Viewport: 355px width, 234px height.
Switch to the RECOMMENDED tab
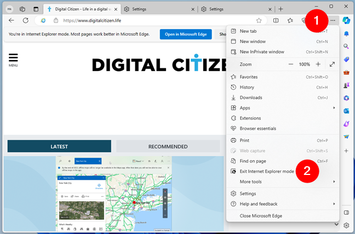(168, 147)
